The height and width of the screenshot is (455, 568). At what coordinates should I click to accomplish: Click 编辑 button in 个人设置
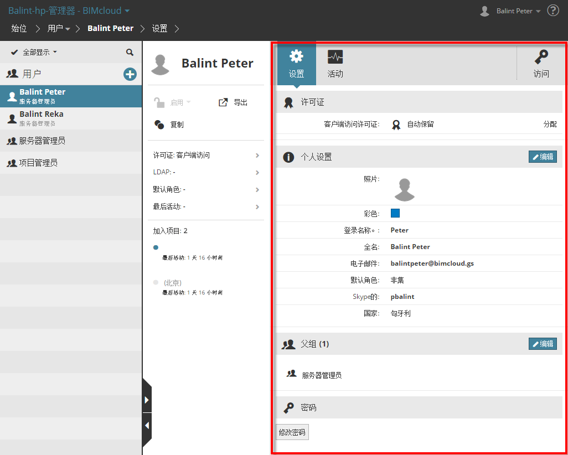543,157
